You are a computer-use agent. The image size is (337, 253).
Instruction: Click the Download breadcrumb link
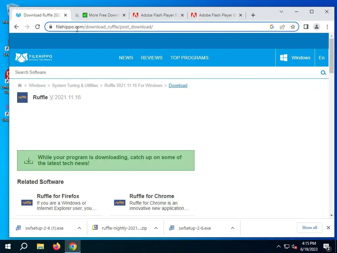coord(178,85)
